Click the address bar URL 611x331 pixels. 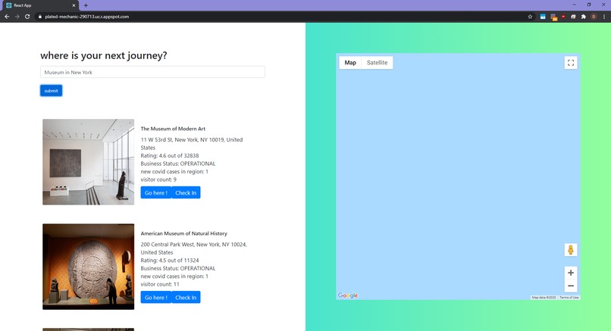click(x=87, y=17)
